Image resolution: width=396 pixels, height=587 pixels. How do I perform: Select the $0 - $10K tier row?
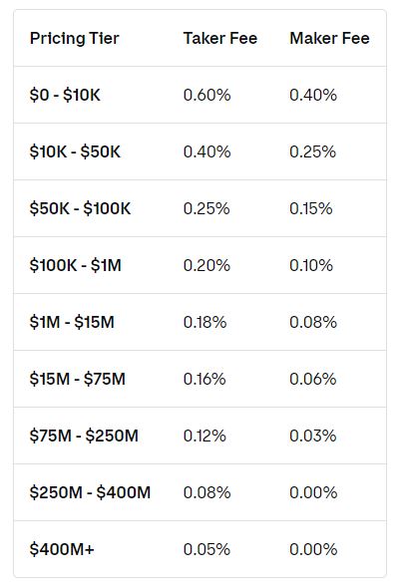tap(199, 95)
